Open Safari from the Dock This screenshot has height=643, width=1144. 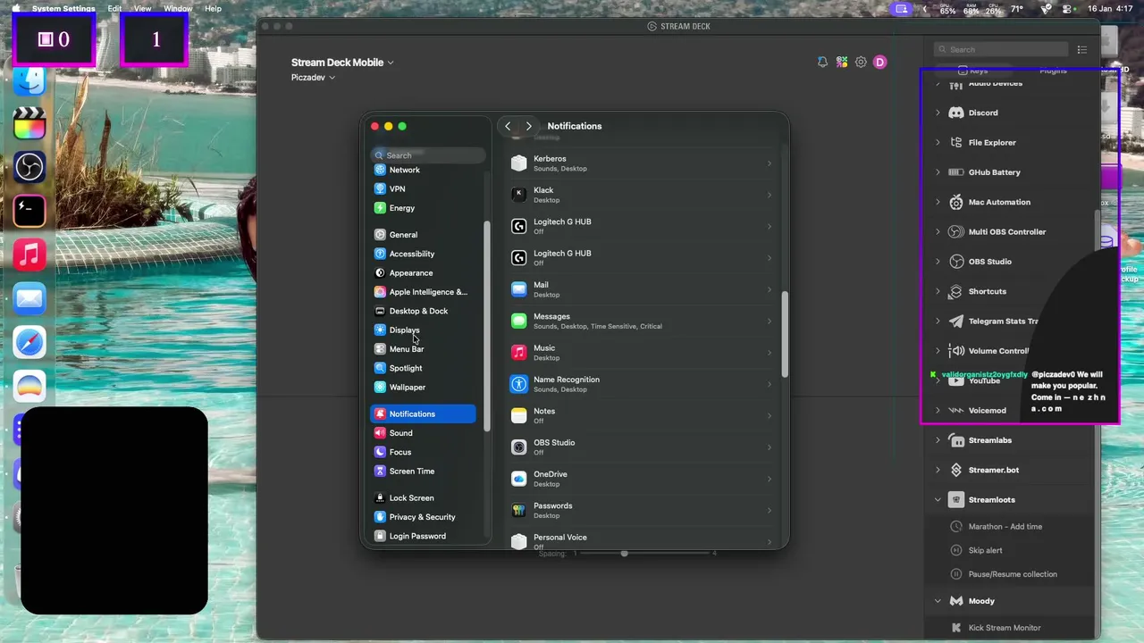pos(29,343)
